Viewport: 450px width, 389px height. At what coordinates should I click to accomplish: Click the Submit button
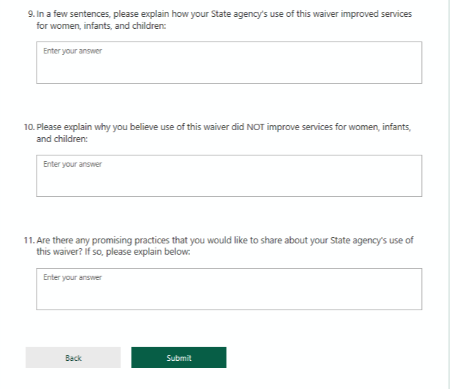[x=178, y=357]
